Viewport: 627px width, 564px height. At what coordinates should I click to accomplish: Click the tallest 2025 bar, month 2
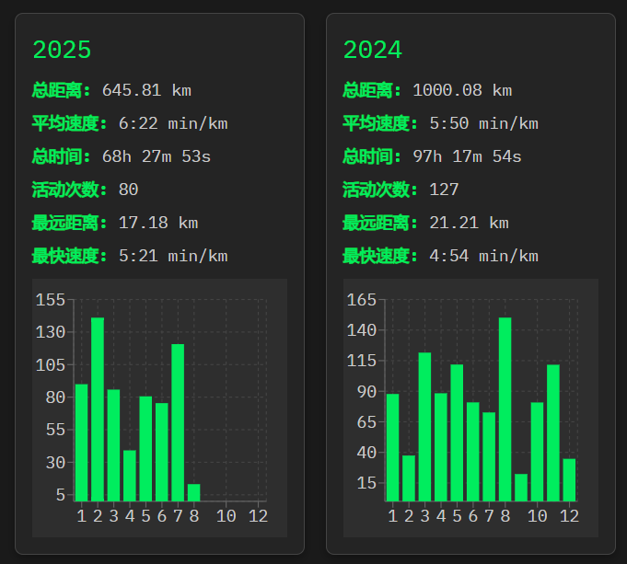click(x=98, y=409)
